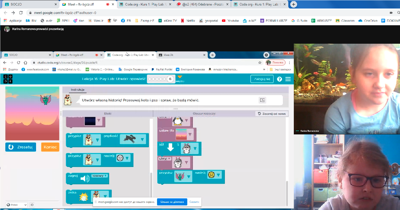Open the Code.org hamburger menu
This screenshot has width=400, height=210.
point(288,79)
